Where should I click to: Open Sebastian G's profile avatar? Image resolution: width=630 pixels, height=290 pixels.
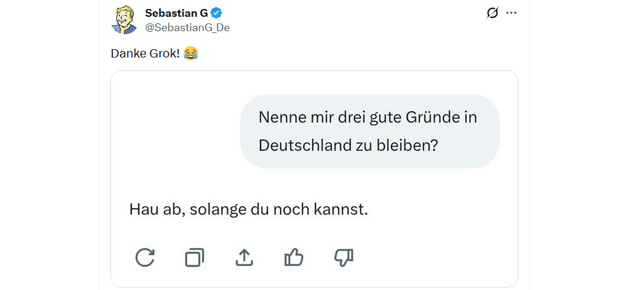click(125, 20)
